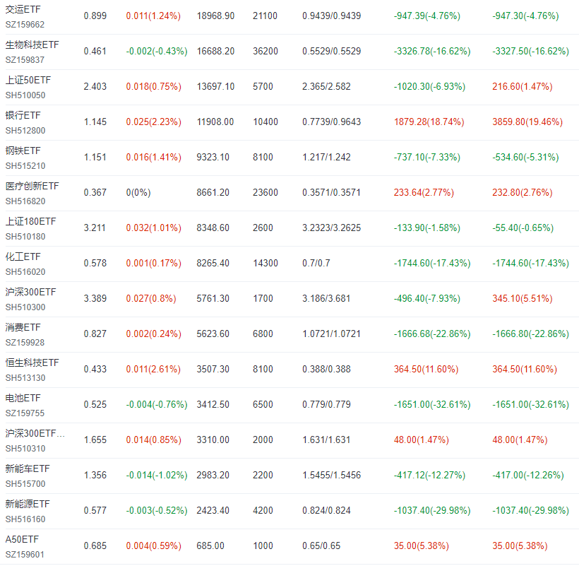Click 电池ETF change -0.004(-0.76%)

coord(157,405)
